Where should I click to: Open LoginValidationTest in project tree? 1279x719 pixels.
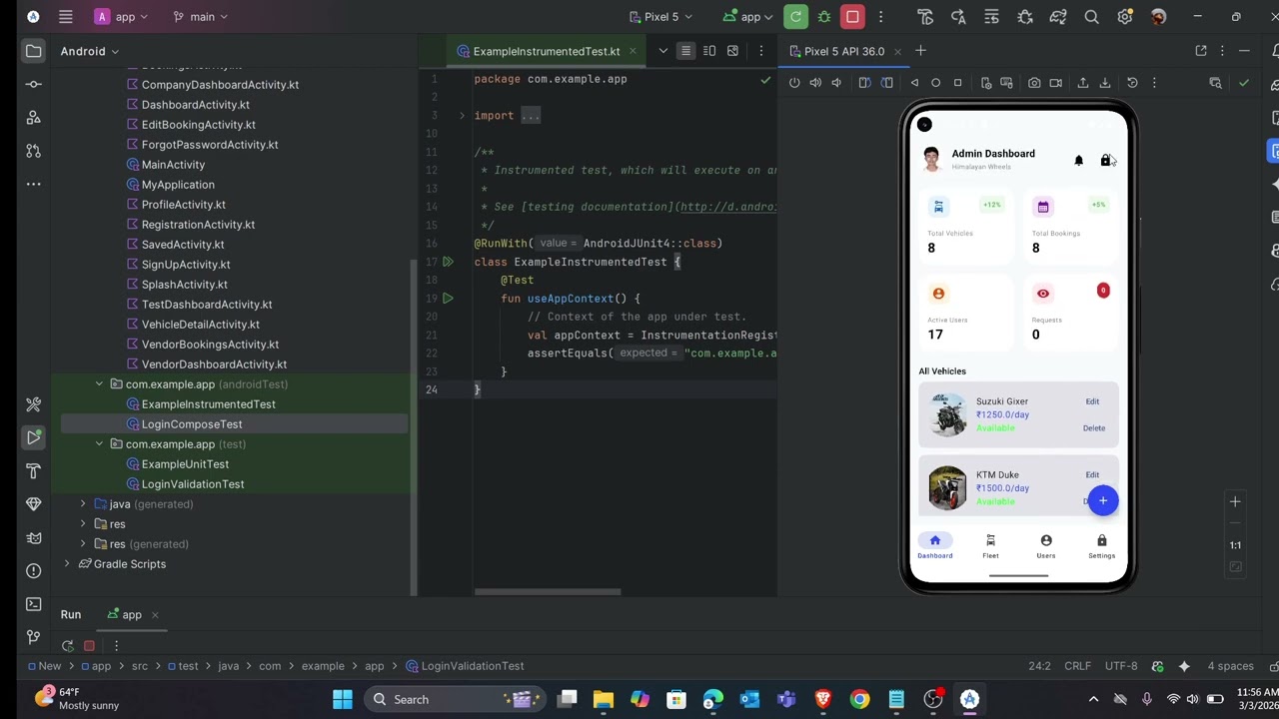point(193,484)
